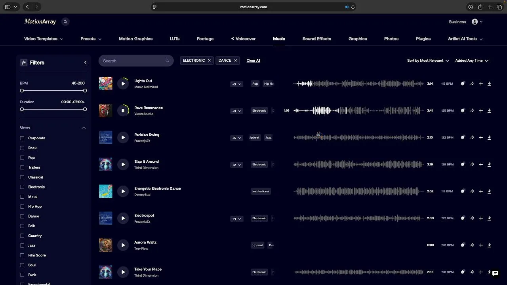
Task: Seek within the Rave Resonance waveform
Action: [x=358, y=110]
